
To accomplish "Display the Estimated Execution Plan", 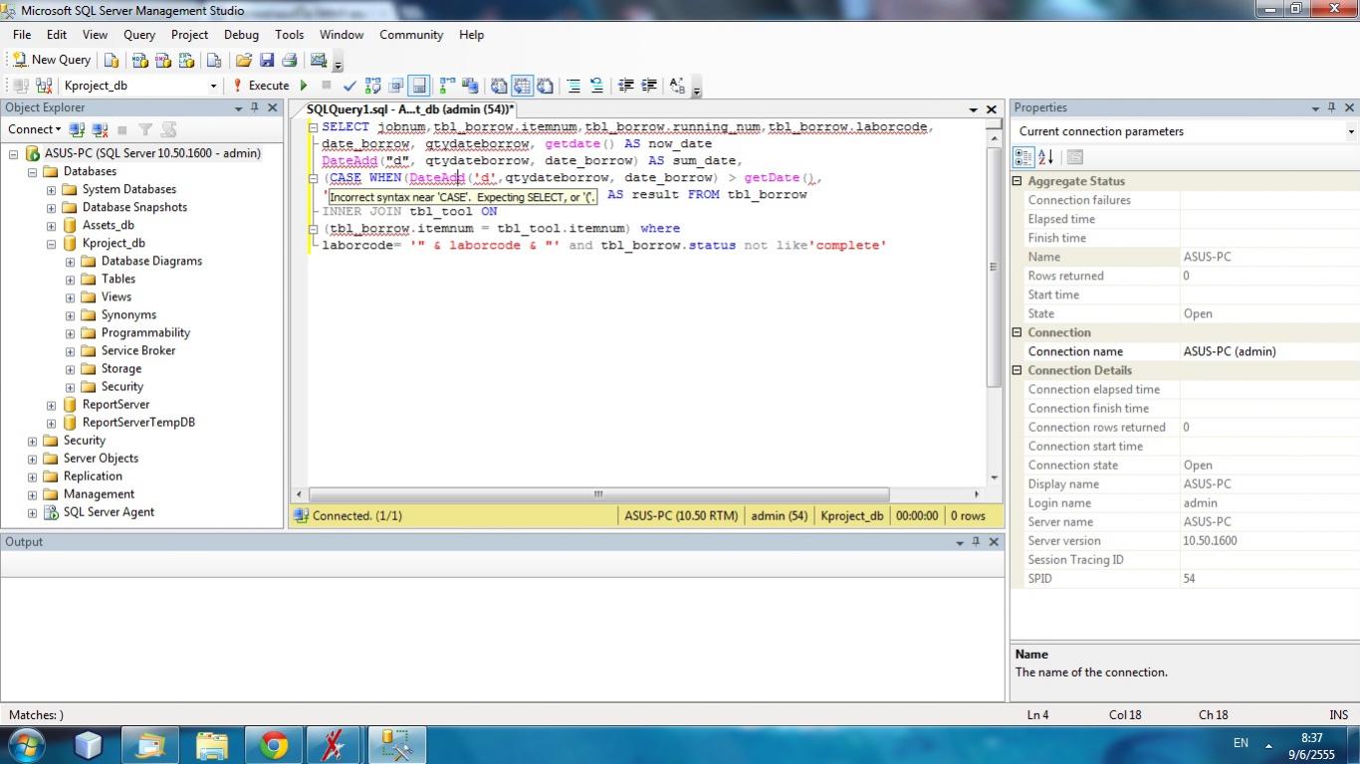I will (373, 86).
